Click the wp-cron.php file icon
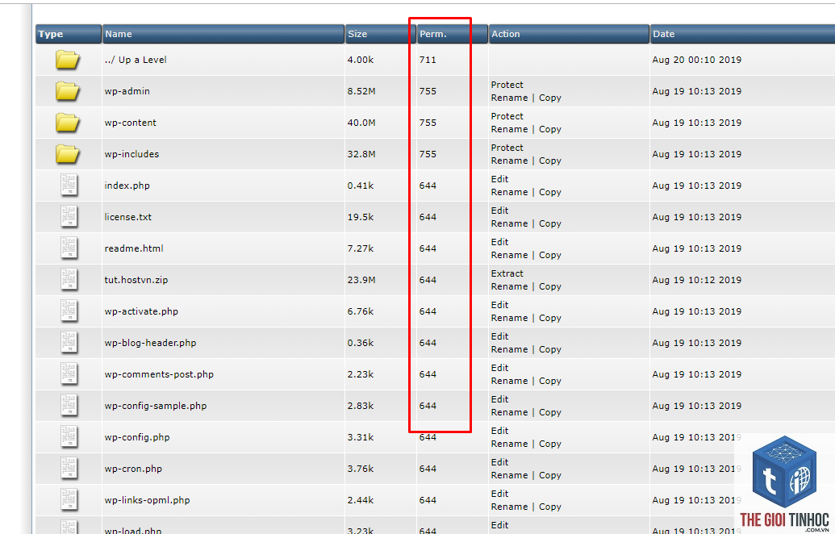Screen dimensions: 835x534 pos(69,468)
